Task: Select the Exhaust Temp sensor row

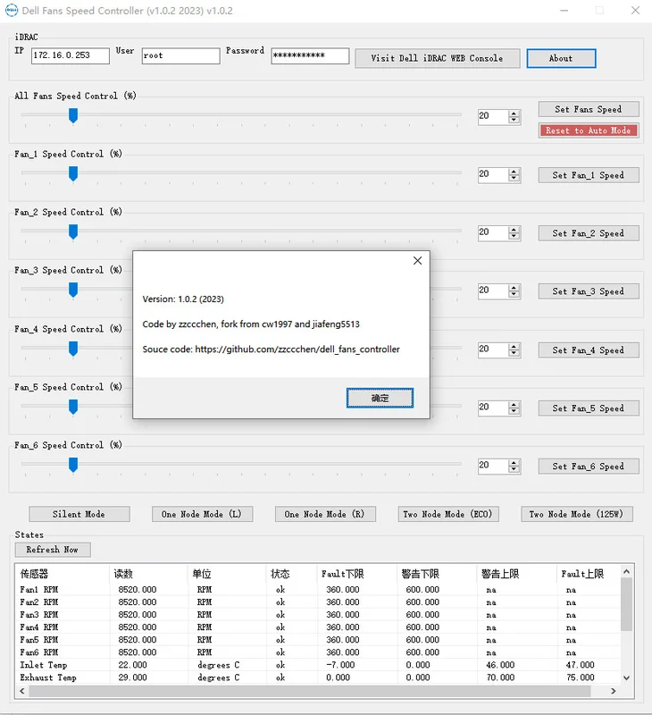Action: [318, 677]
